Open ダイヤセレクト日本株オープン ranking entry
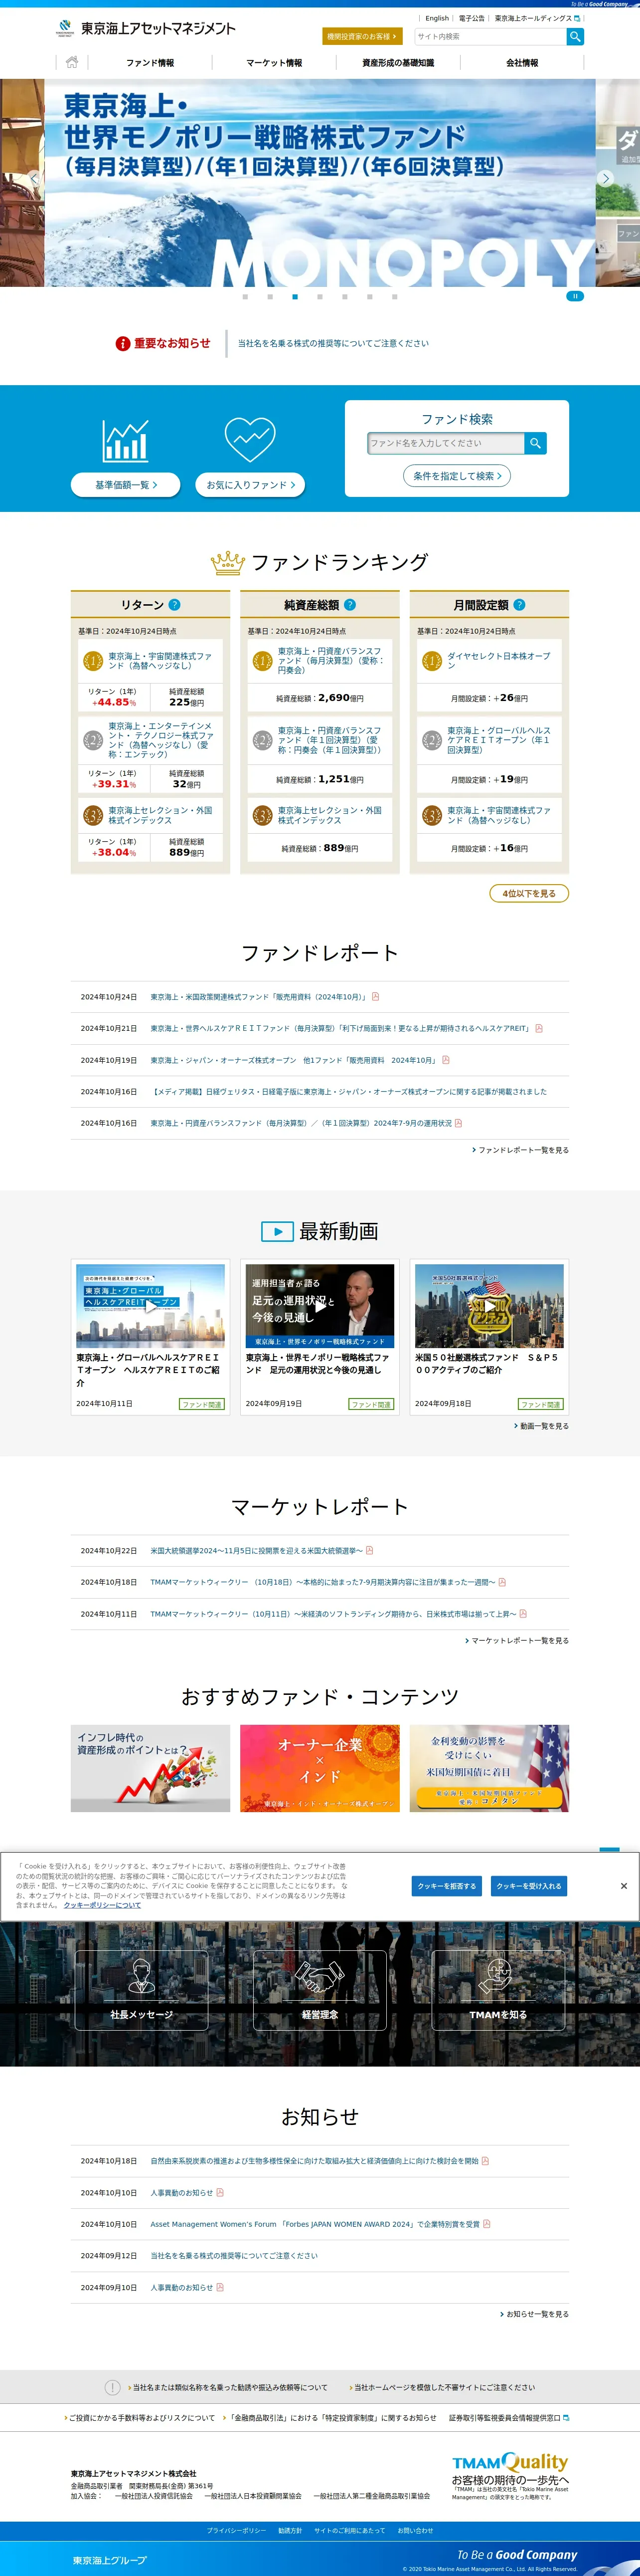This screenshot has width=640, height=2576. tap(498, 661)
